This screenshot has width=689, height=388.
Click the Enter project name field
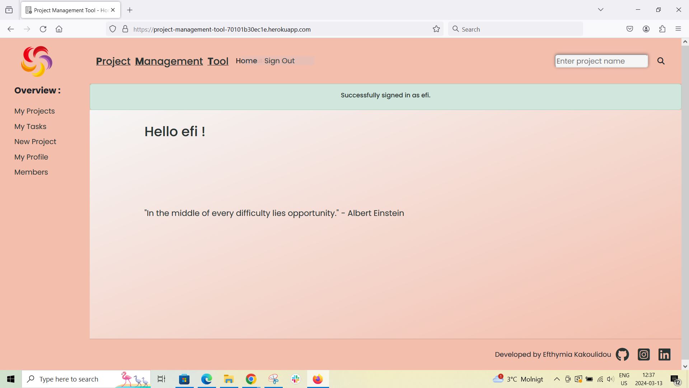[601, 61]
